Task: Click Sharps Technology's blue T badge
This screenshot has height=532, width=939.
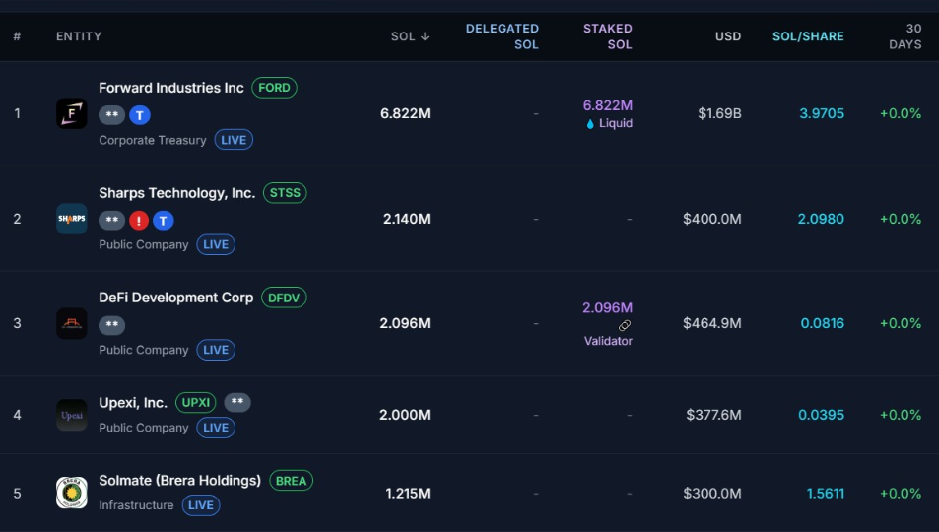Action: (164, 220)
